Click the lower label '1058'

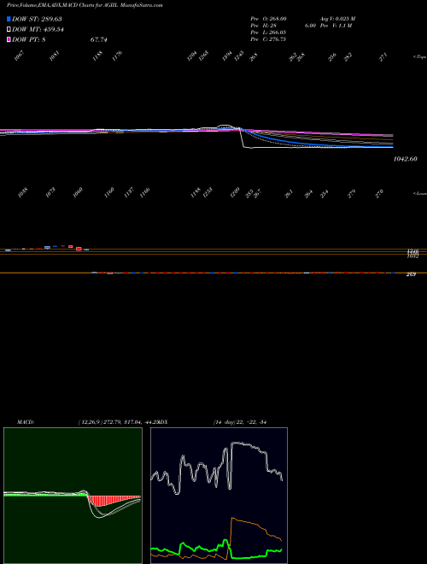(x=22, y=193)
